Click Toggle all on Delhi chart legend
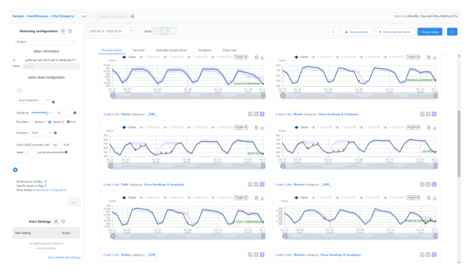Image resolution: width=471 pixels, height=279 pixels. tap(240, 198)
